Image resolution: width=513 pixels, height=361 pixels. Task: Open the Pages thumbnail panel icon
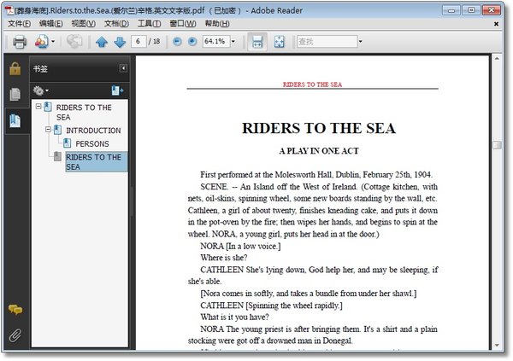tap(15, 95)
